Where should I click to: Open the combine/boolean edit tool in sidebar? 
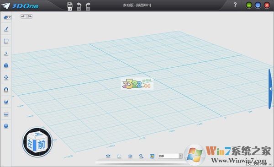(6, 102)
